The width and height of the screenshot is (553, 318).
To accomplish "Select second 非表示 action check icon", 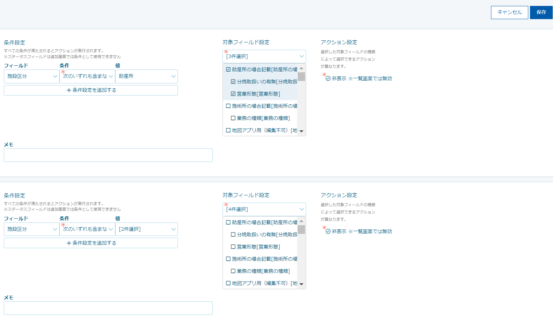I will [x=328, y=231].
